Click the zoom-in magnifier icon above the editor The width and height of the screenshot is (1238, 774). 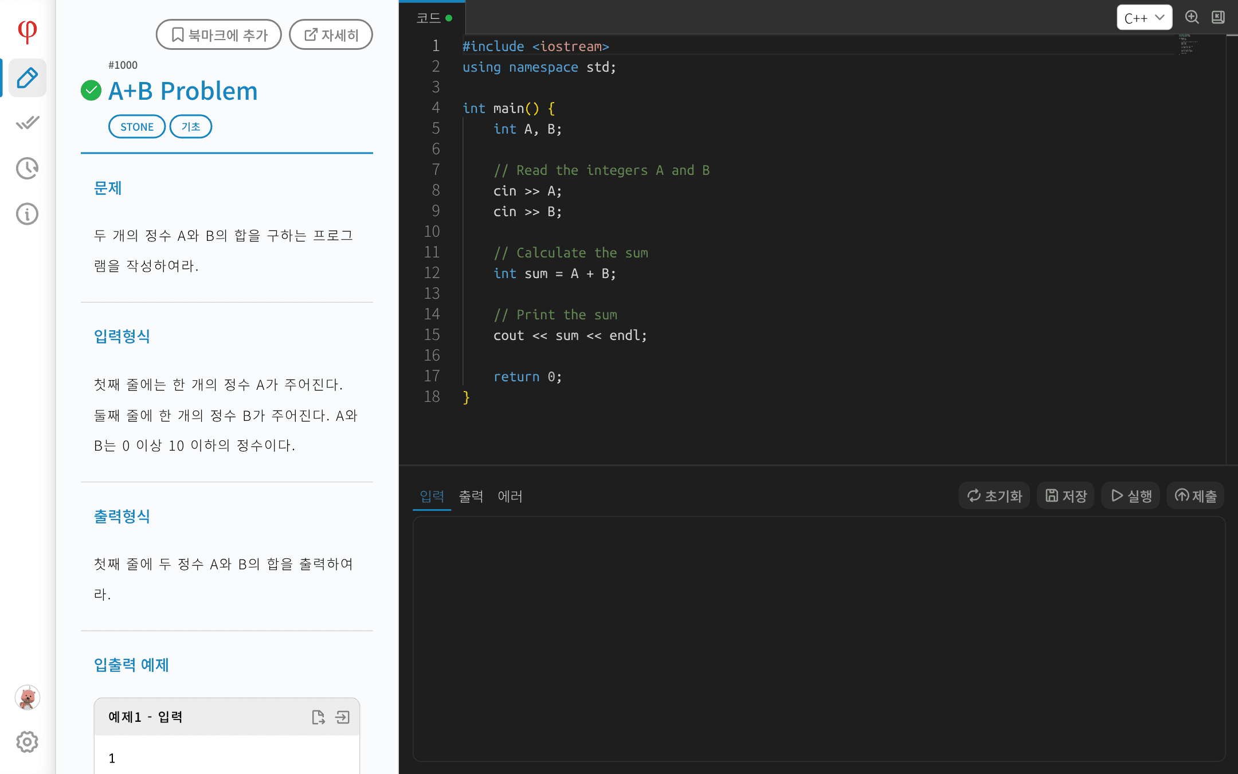pyautogui.click(x=1192, y=17)
